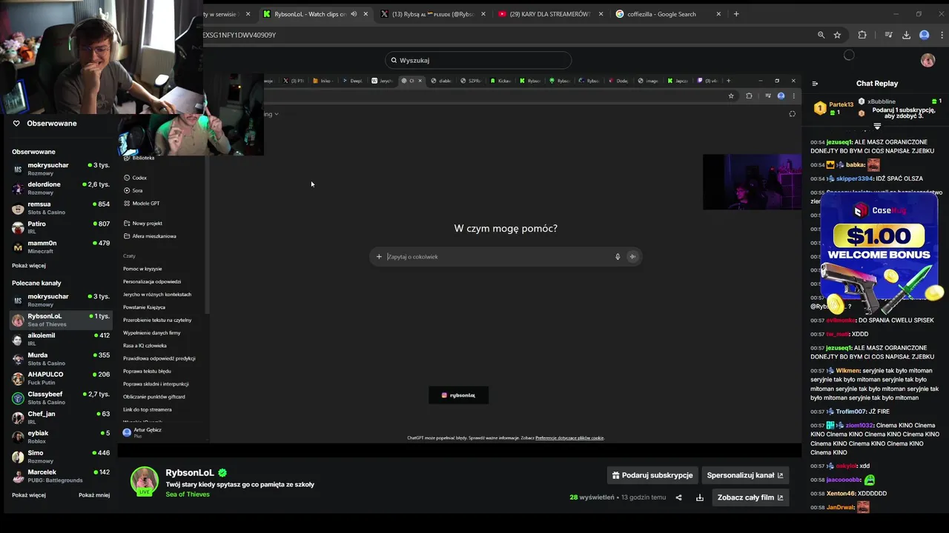
Task: Click the plus attach icon in prompt box
Action: [379, 257]
